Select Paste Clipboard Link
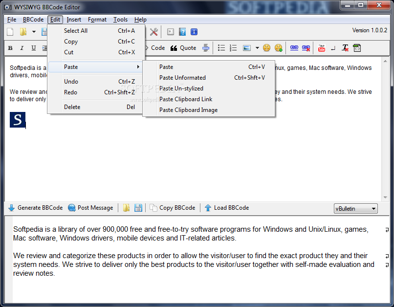Viewport: 394px width, 307px height. click(x=209, y=99)
